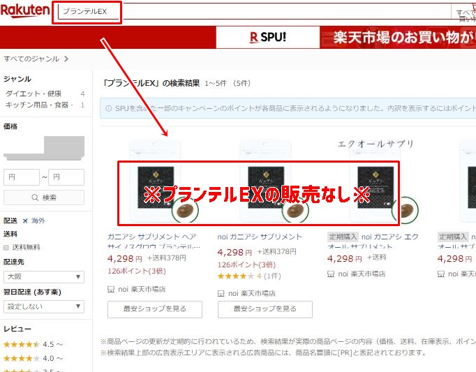Click the 海外 shipping link
This screenshot has height=372, width=476.
tap(38, 221)
